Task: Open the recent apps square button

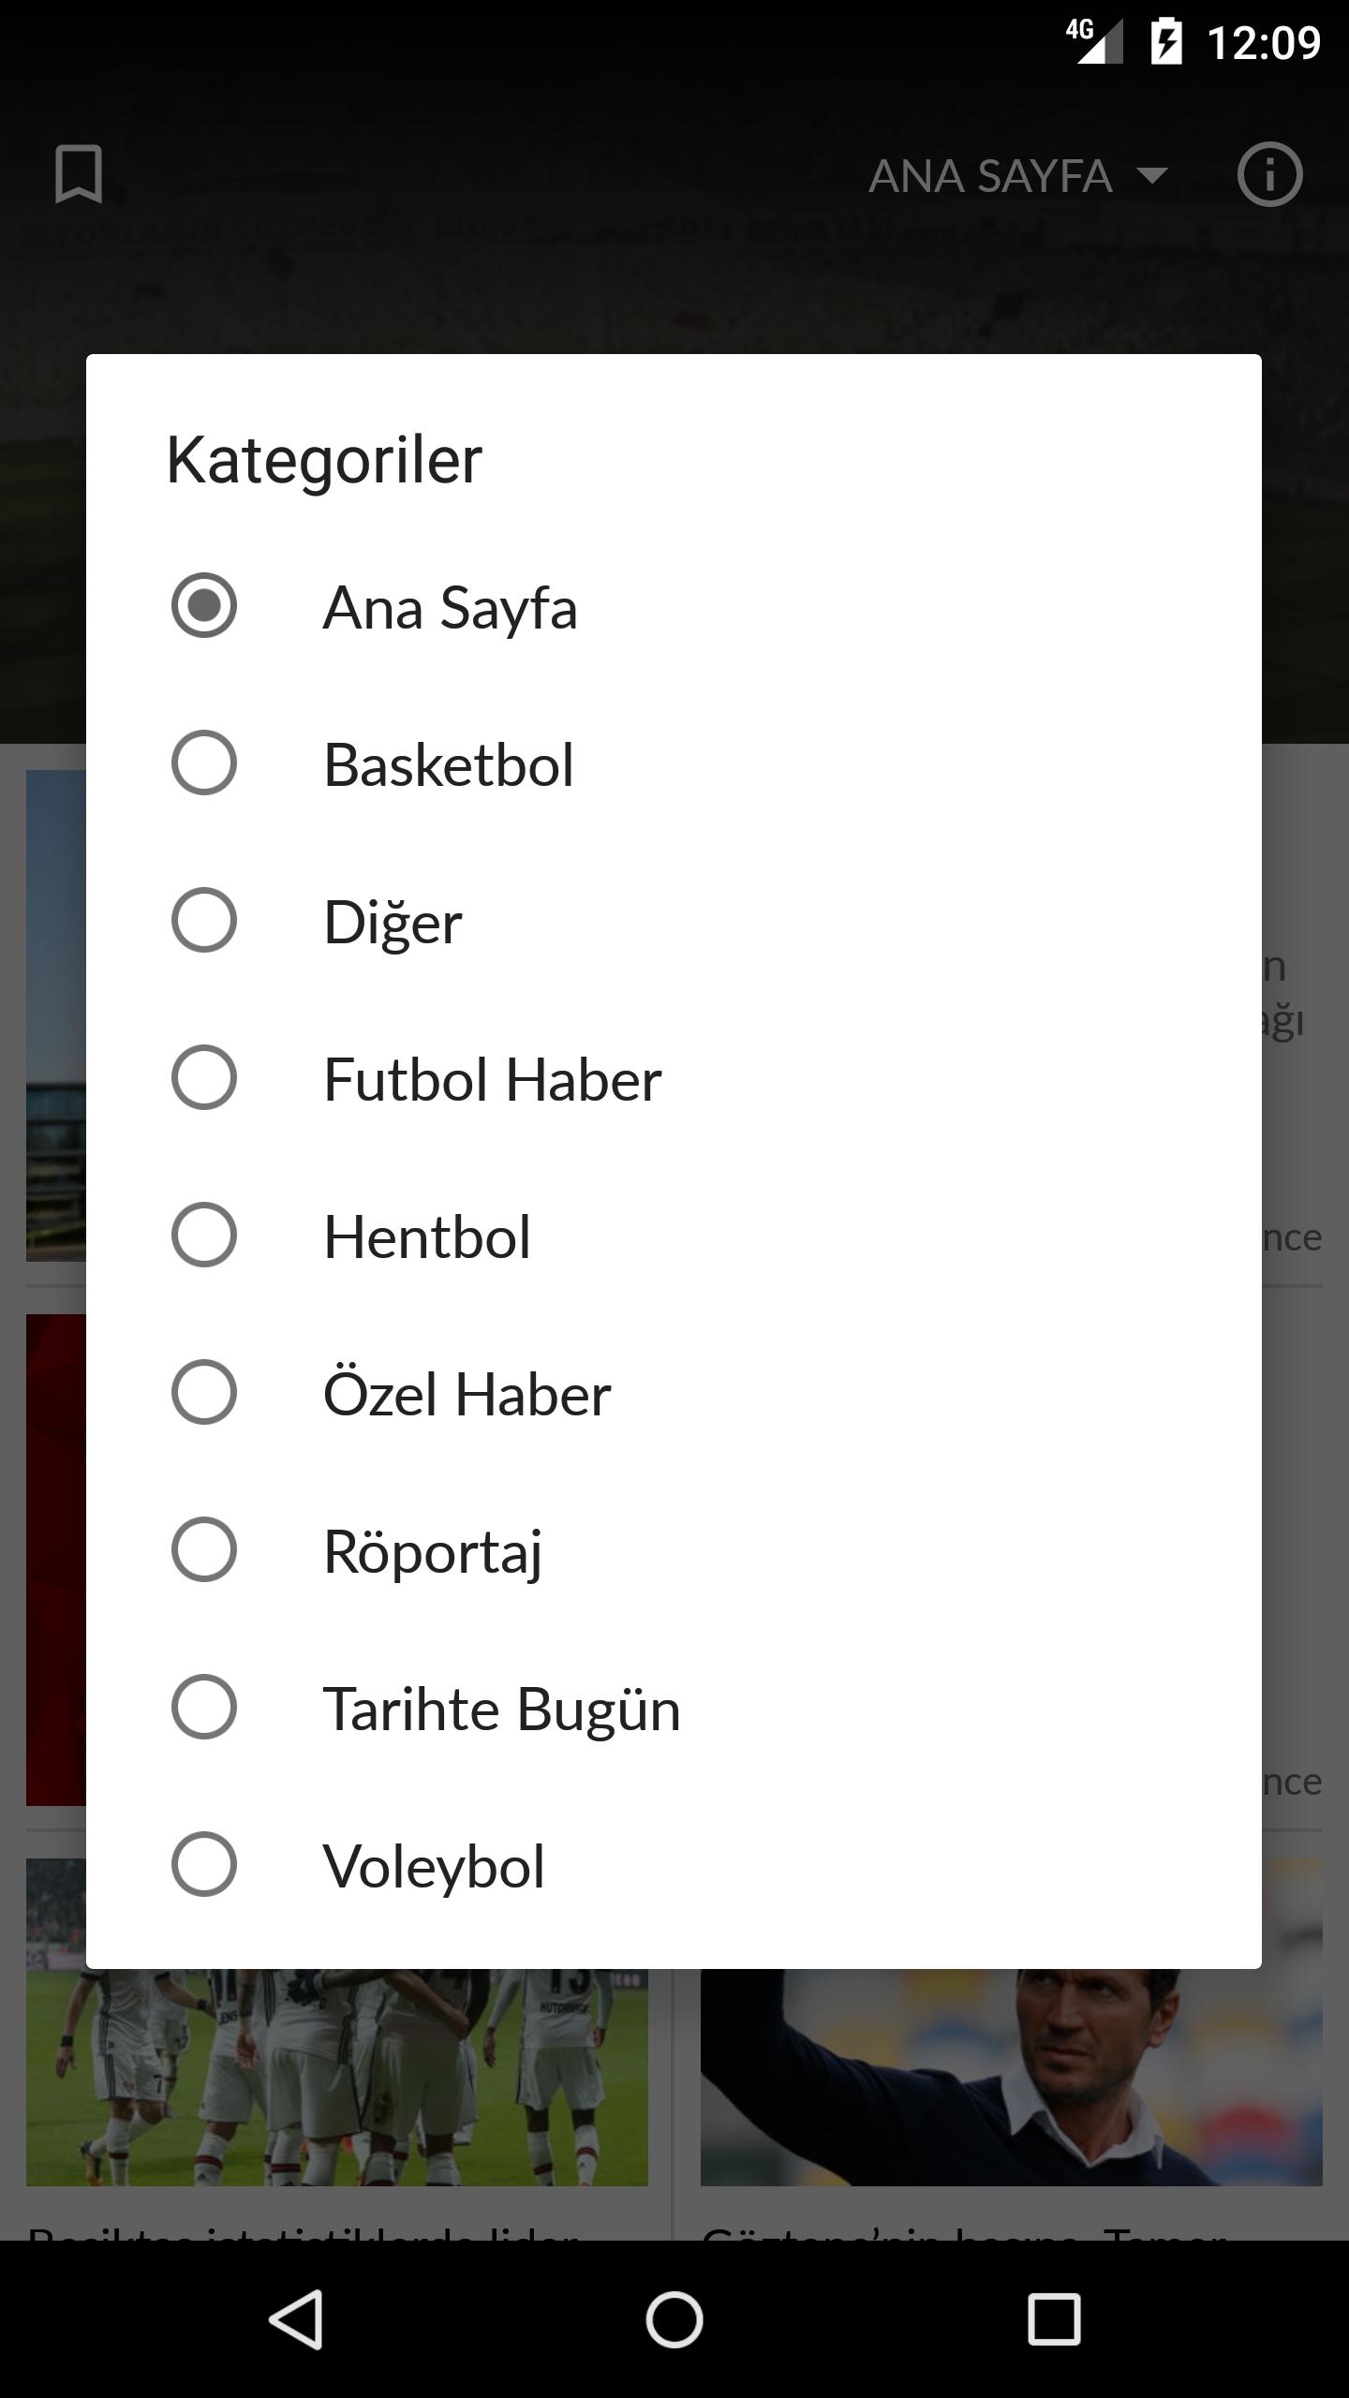Action: pos(1054,2319)
